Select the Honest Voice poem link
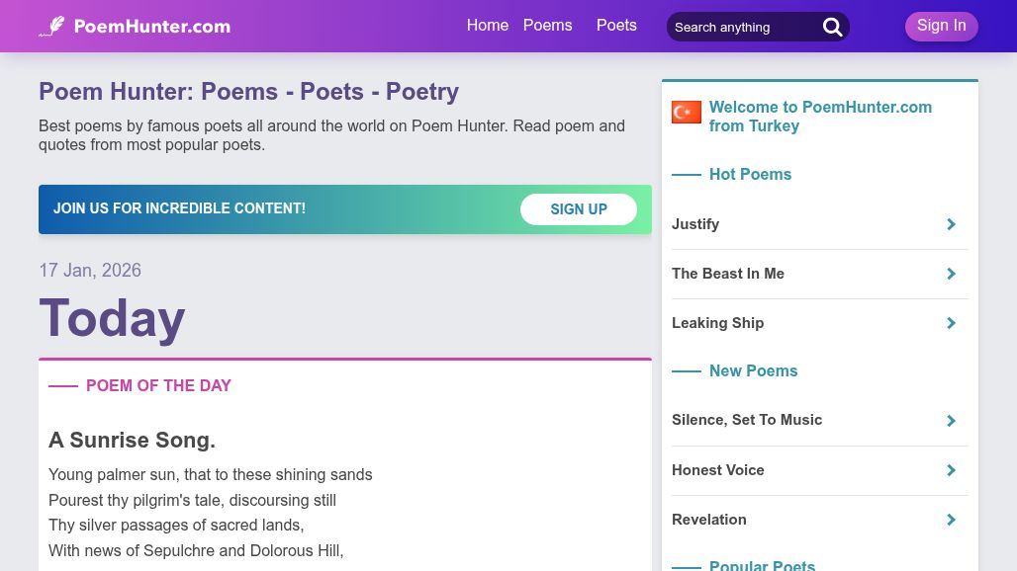1017x571 pixels. (x=717, y=470)
